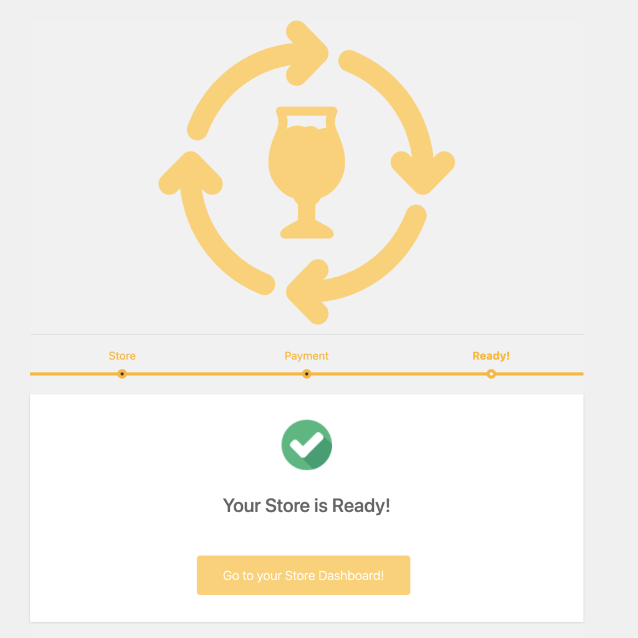Open the Payment wizard step
Image resolution: width=638 pixels, height=638 pixels.
pyautogui.click(x=306, y=356)
